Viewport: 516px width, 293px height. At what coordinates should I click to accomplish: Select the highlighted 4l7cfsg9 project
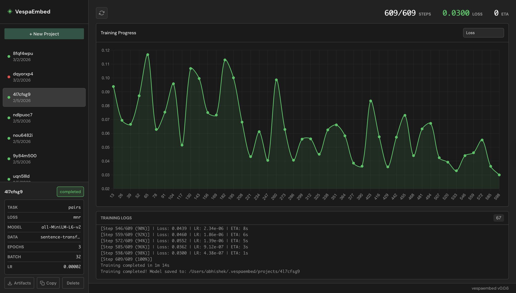click(44, 97)
